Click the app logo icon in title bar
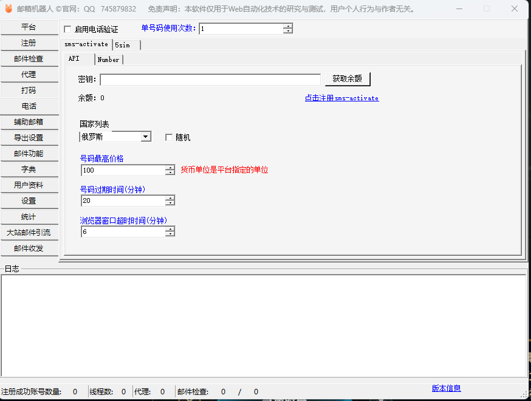 9,9
